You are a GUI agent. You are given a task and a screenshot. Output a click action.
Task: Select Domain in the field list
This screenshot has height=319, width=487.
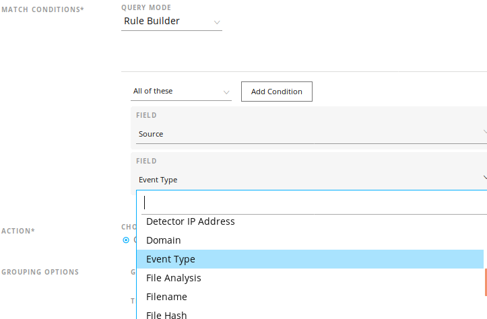point(164,240)
